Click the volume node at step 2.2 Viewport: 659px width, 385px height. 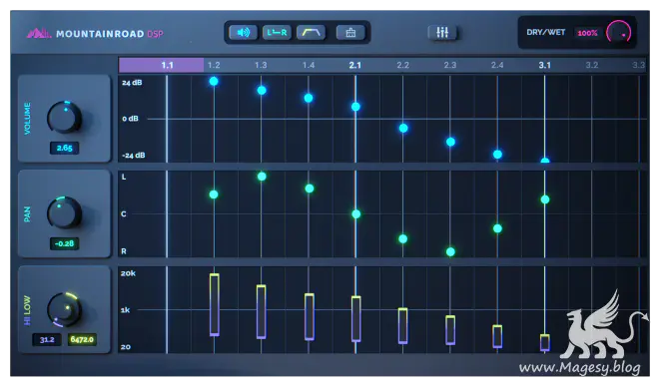tap(403, 128)
